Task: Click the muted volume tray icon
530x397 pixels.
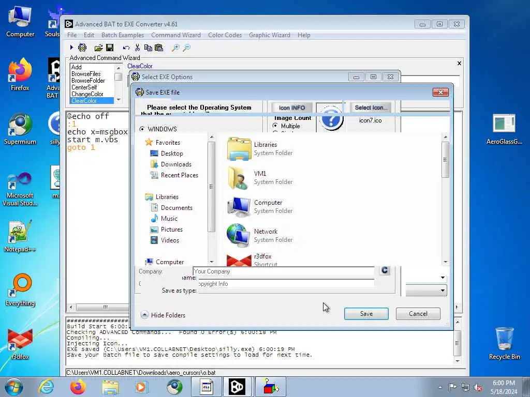Action: point(478,387)
